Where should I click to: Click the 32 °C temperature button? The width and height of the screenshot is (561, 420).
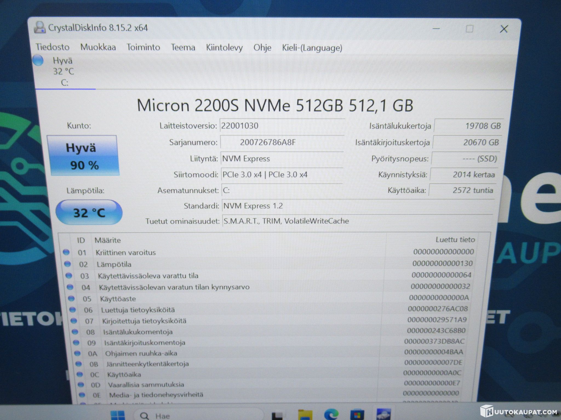tap(89, 213)
